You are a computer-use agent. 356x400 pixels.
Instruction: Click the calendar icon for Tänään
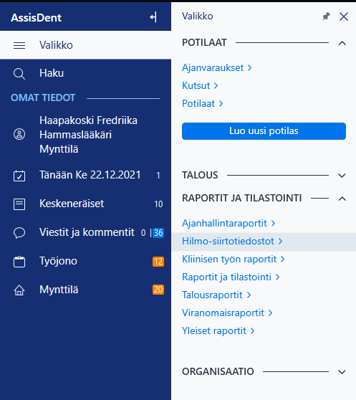pyautogui.click(x=19, y=176)
